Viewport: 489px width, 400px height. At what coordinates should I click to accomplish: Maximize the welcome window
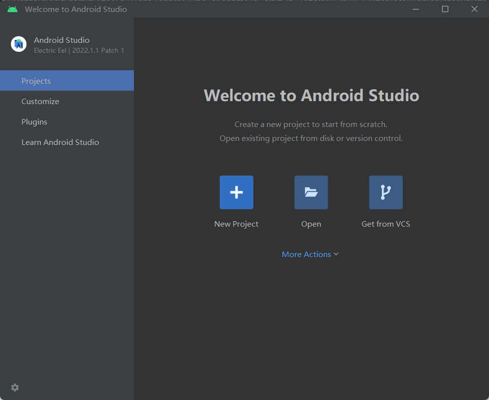coord(445,9)
